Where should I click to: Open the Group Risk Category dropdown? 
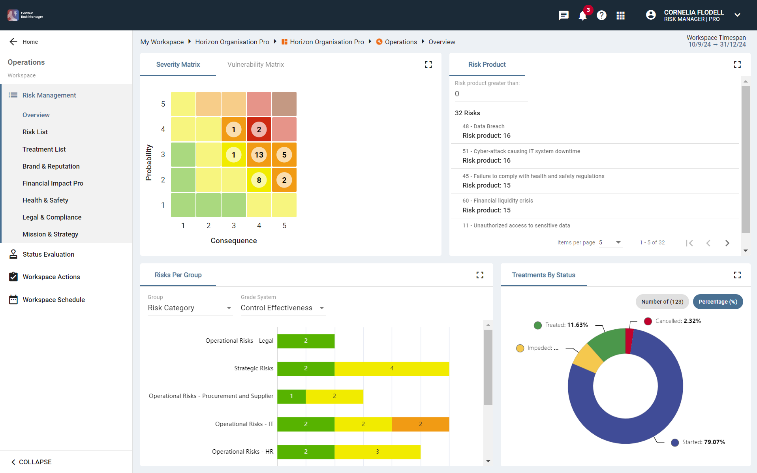tap(190, 308)
